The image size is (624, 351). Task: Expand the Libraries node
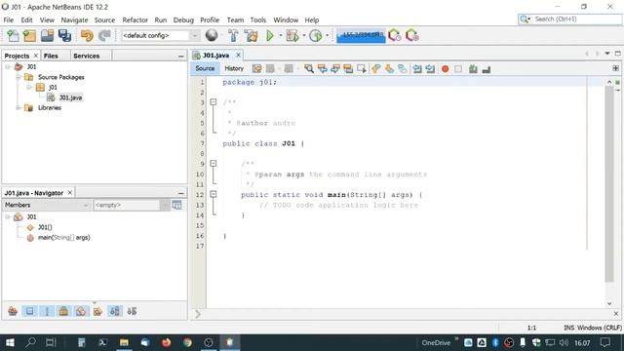(18, 108)
